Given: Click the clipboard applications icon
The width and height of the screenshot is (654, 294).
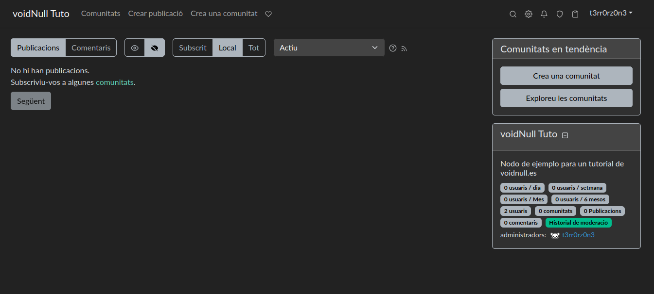Looking at the screenshot, I should [x=575, y=14].
